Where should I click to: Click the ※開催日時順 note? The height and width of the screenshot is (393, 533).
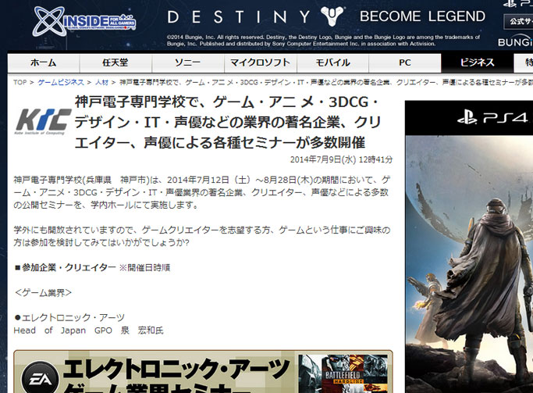tap(144, 268)
